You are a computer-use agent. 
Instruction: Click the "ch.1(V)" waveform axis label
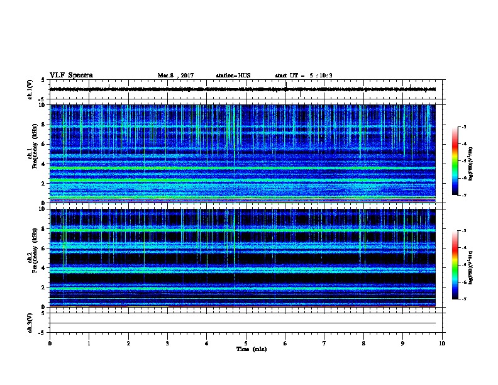(x=30, y=89)
